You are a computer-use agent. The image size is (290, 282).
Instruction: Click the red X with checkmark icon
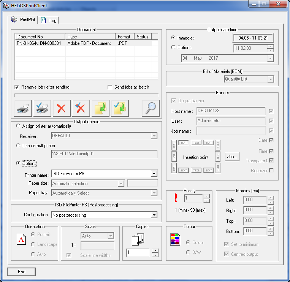81,108
